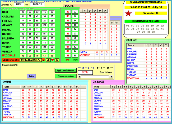Click GENOVA second number 08
Viewport: 172px width, 124px height.
click(30, 25)
